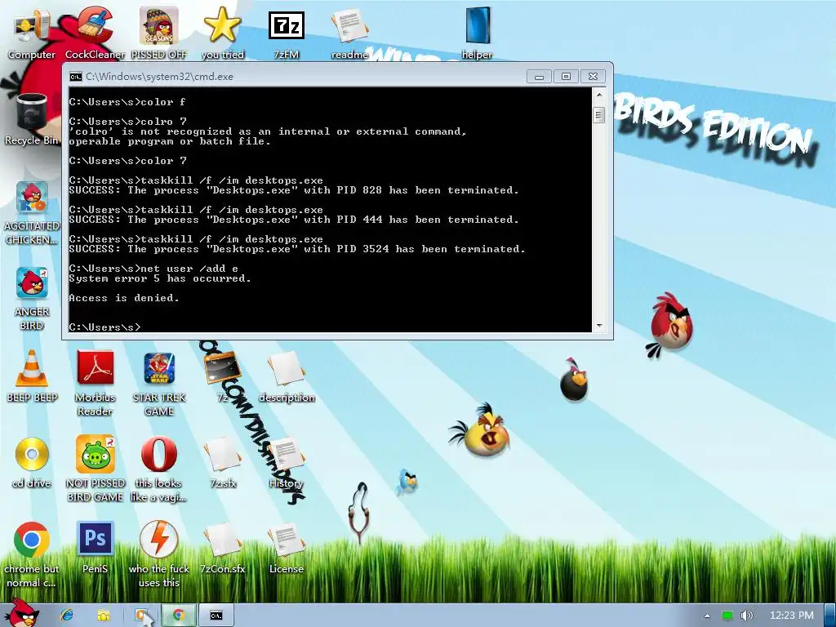Open the cmd.exe title bar system menu icon
This screenshot has height=627, width=836.
click(x=76, y=77)
